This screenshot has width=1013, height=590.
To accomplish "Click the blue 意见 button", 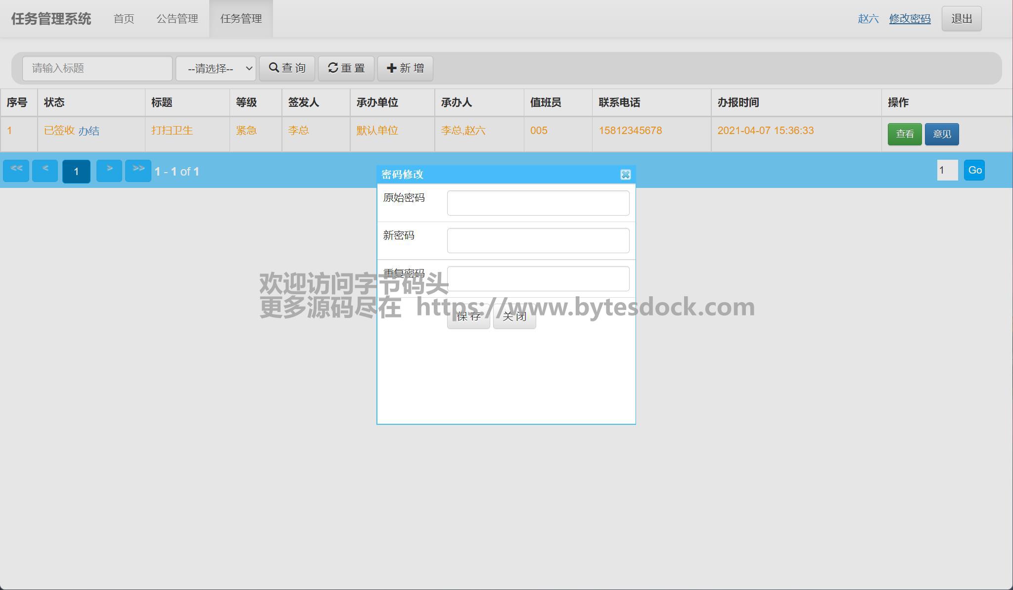I will 941,134.
